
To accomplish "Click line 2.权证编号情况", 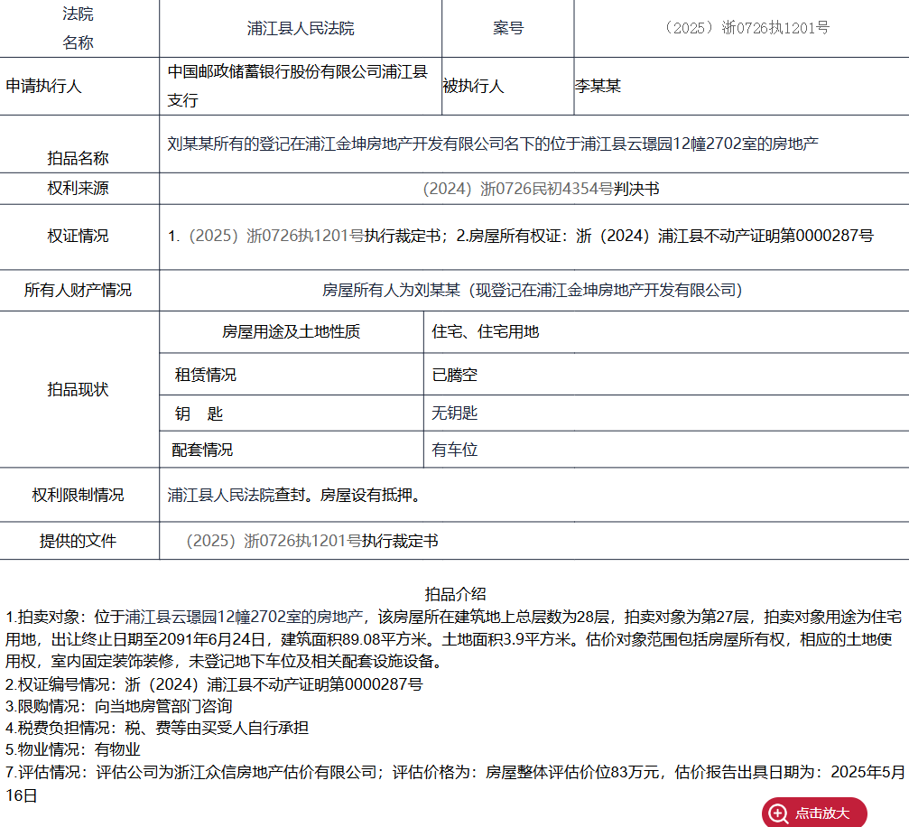I will pyautogui.click(x=214, y=683).
